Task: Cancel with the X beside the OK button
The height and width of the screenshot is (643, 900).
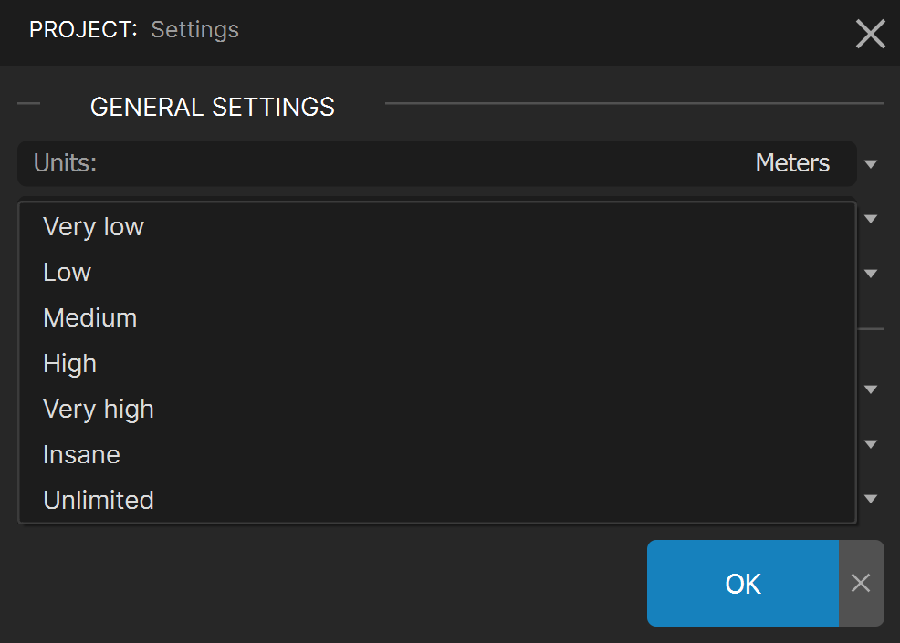Action: (x=861, y=583)
